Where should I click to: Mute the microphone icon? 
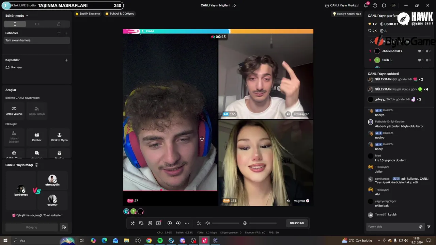coord(245,223)
